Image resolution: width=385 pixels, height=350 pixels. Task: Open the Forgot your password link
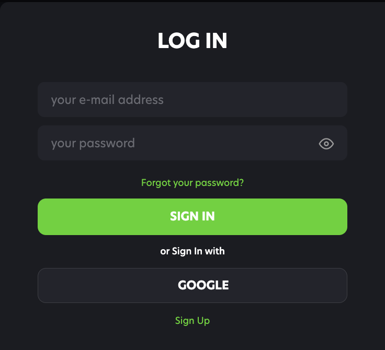(192, 183)
